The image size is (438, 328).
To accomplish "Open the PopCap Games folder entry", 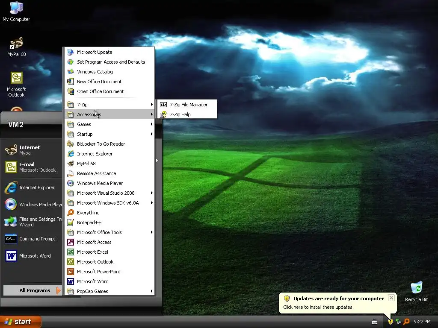I will click(109, 291).
